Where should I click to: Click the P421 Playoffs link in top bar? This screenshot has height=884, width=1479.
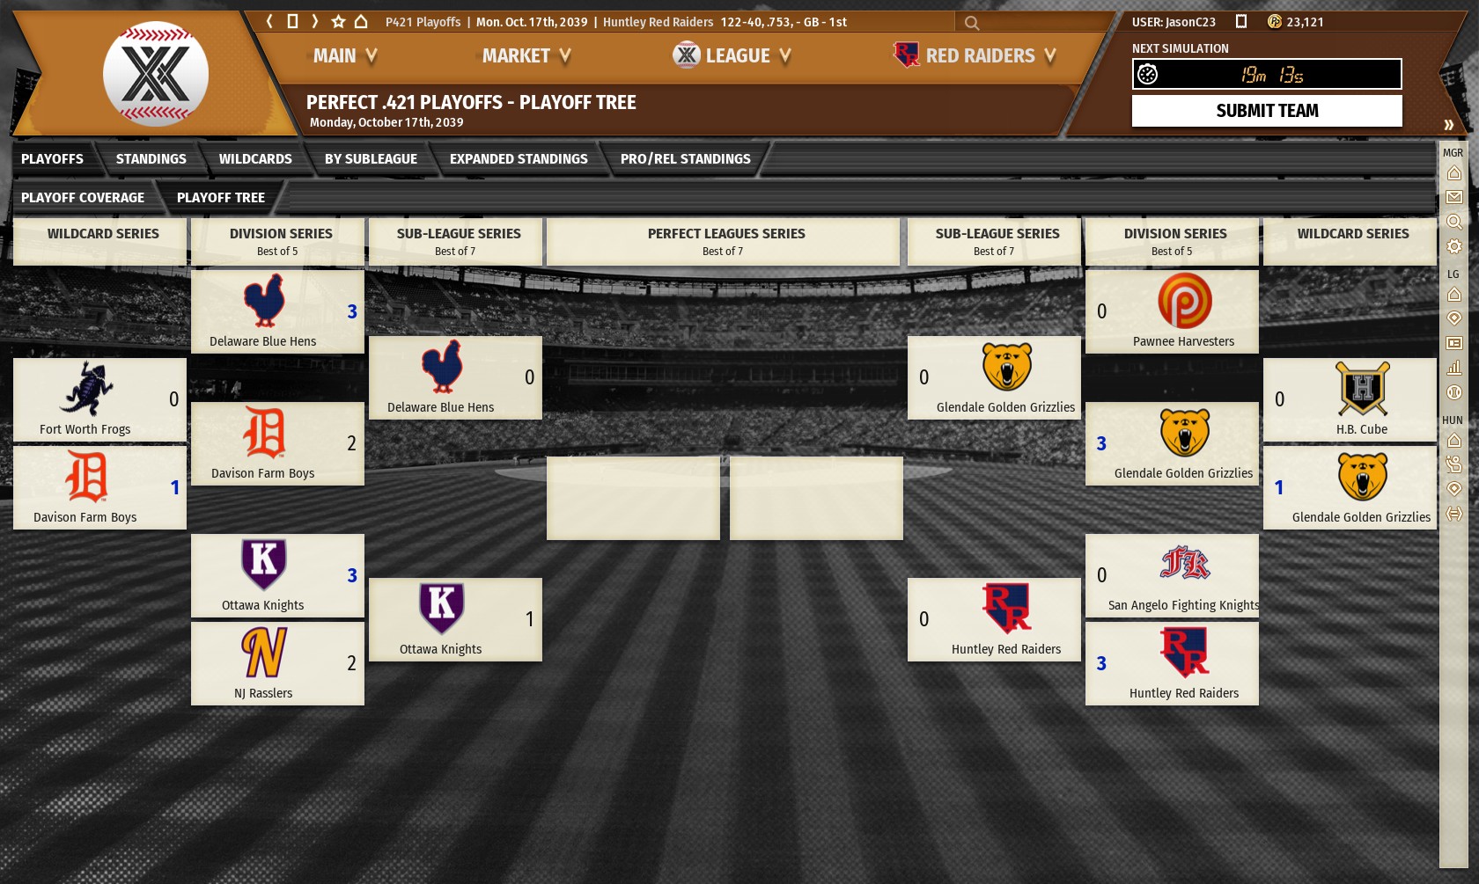[423, 22]
